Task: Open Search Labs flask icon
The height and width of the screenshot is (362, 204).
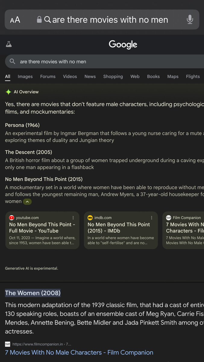Action: [x=9, y=44]
